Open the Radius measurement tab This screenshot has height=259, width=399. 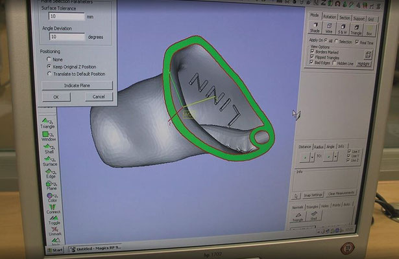[319, 147]
